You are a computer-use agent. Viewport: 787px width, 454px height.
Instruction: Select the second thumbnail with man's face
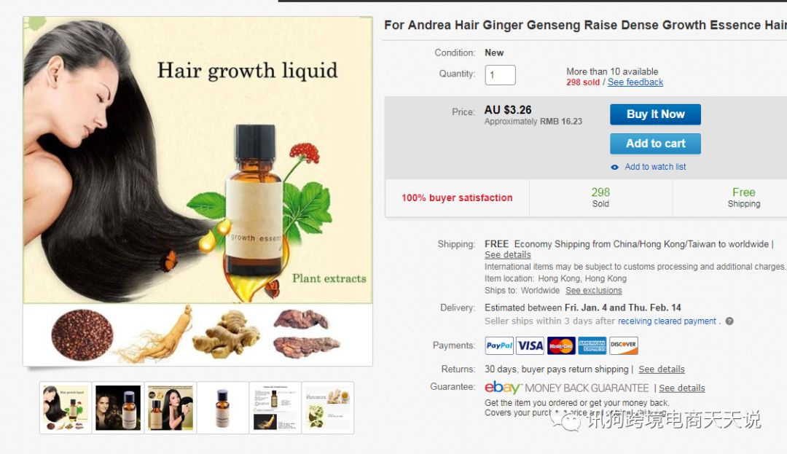pos(118,407)
